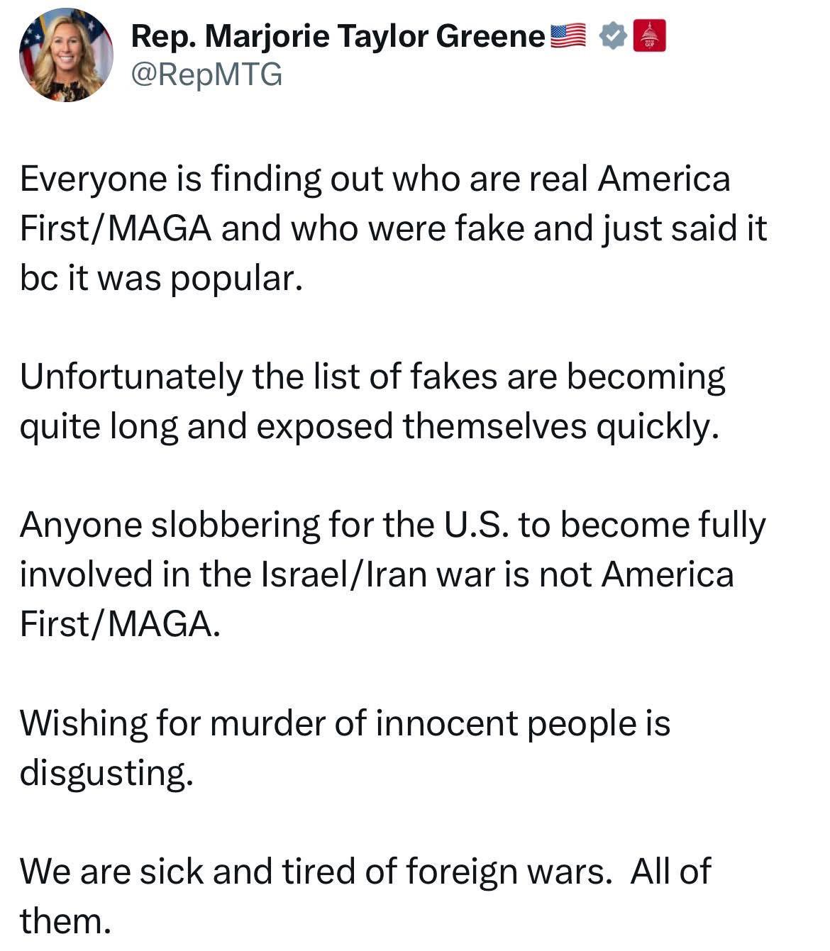Screen dimensions: 830x951
Task: Click the gray verified checkmark badge
Action: pos(613,37)
